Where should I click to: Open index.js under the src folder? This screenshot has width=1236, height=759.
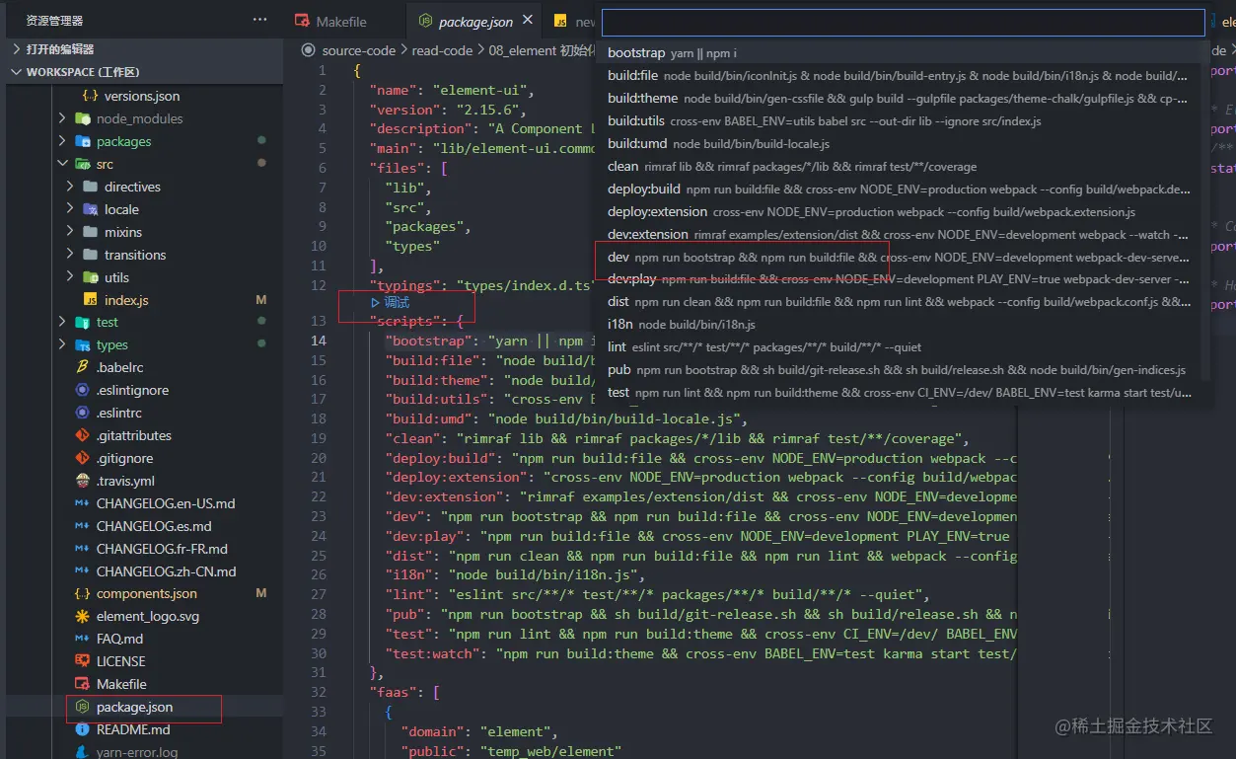(x=126, y=300)
